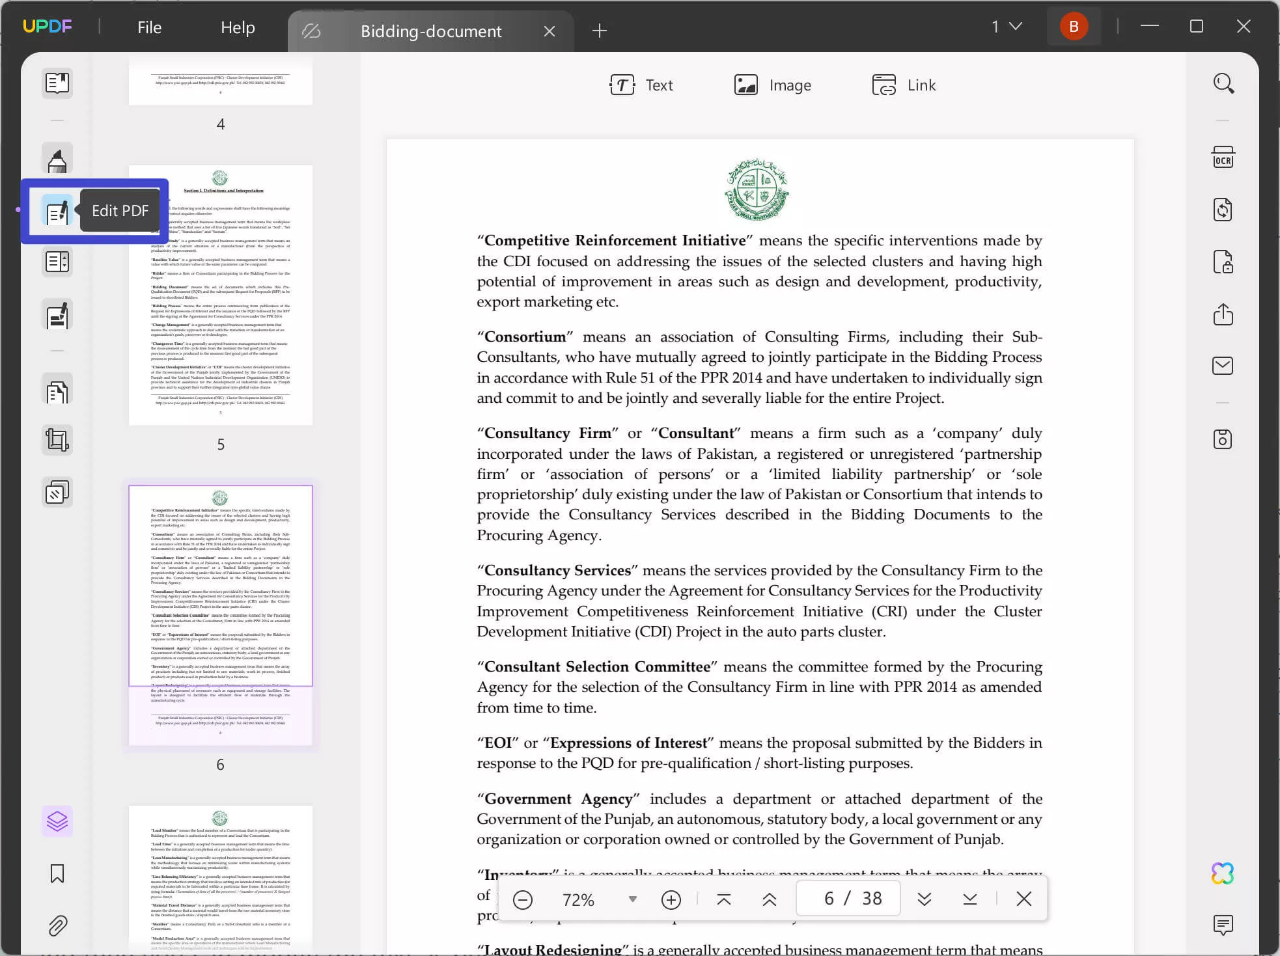Select the Image insert tool
This screenshot has width=1280, height=956.
click(773, 85)
